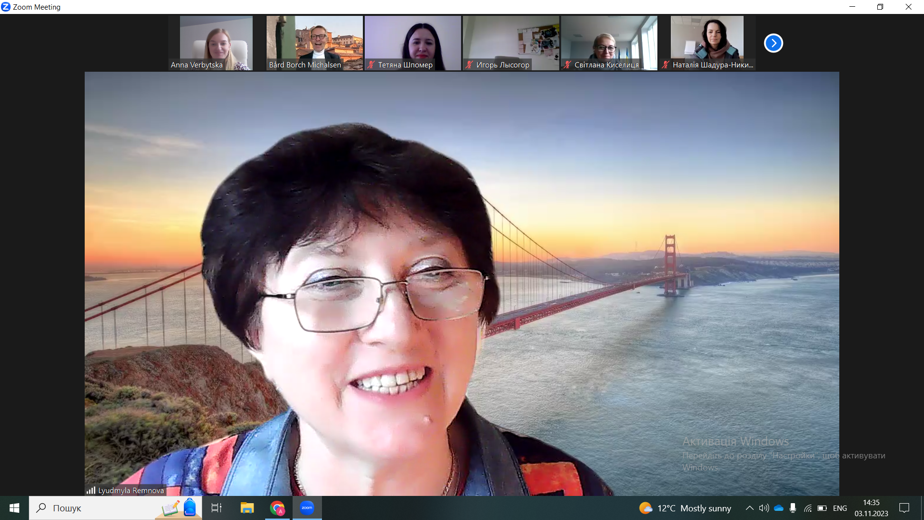Open Task View on the taskbar
Viewport: 924px width, 520px height.
tap(217, 508)
